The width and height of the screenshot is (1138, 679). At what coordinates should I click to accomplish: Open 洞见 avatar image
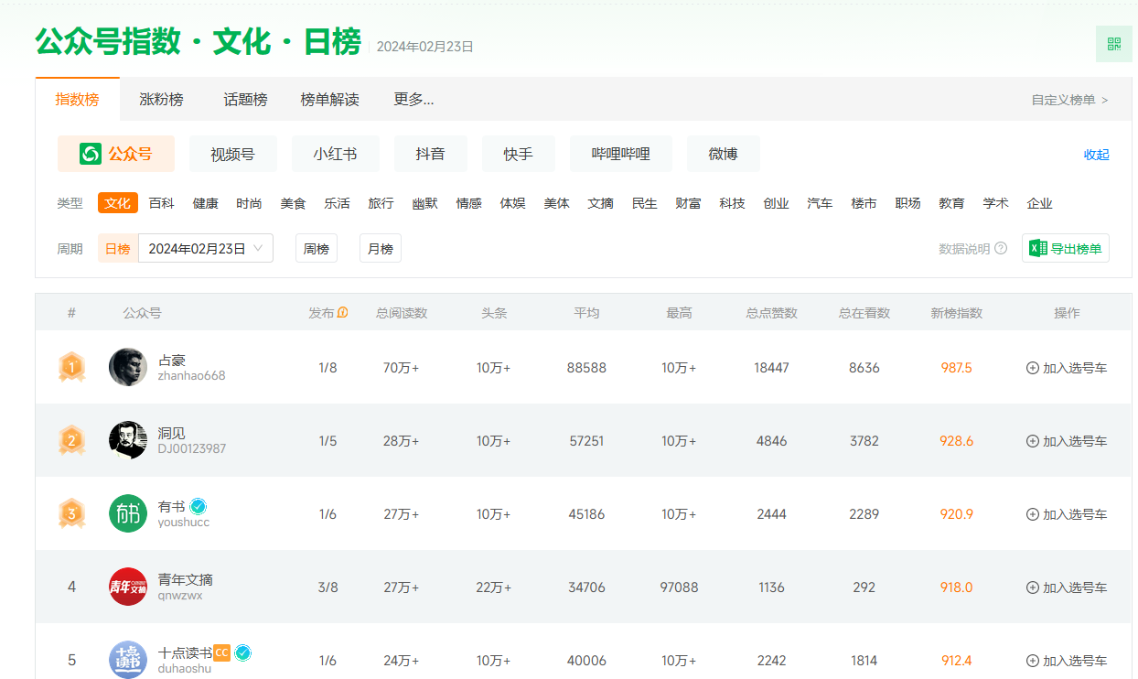point(128,440)
